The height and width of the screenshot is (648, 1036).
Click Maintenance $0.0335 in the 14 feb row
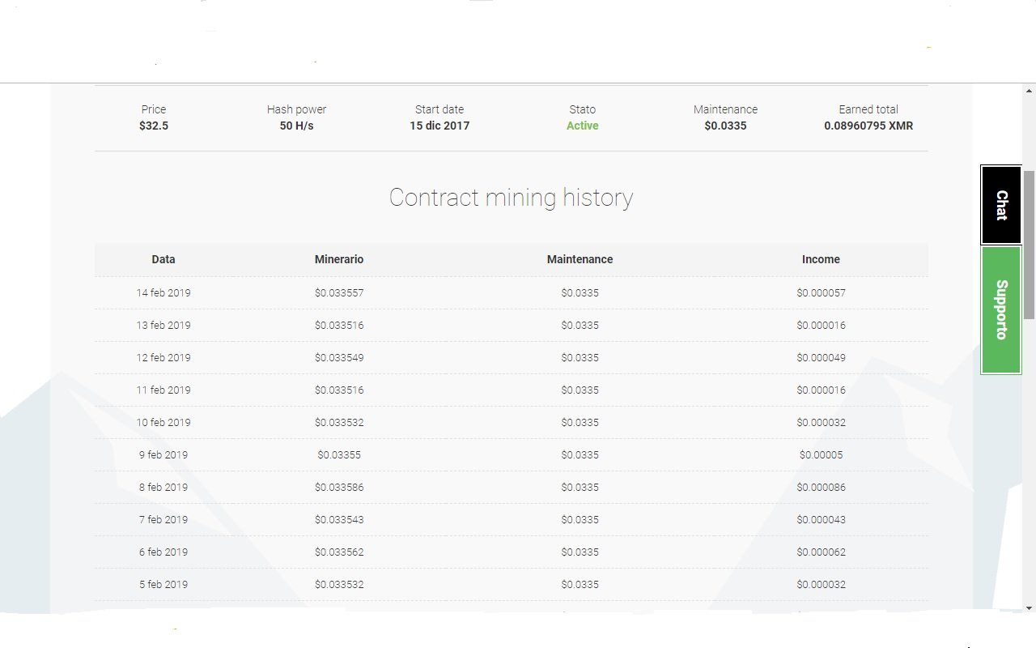[580, 292]
